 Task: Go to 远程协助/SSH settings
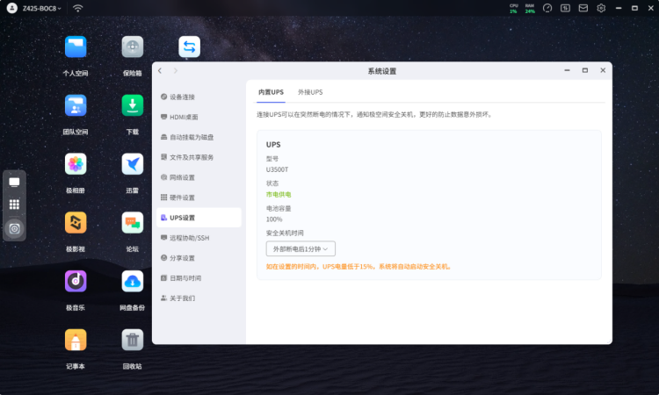(189, 238)
